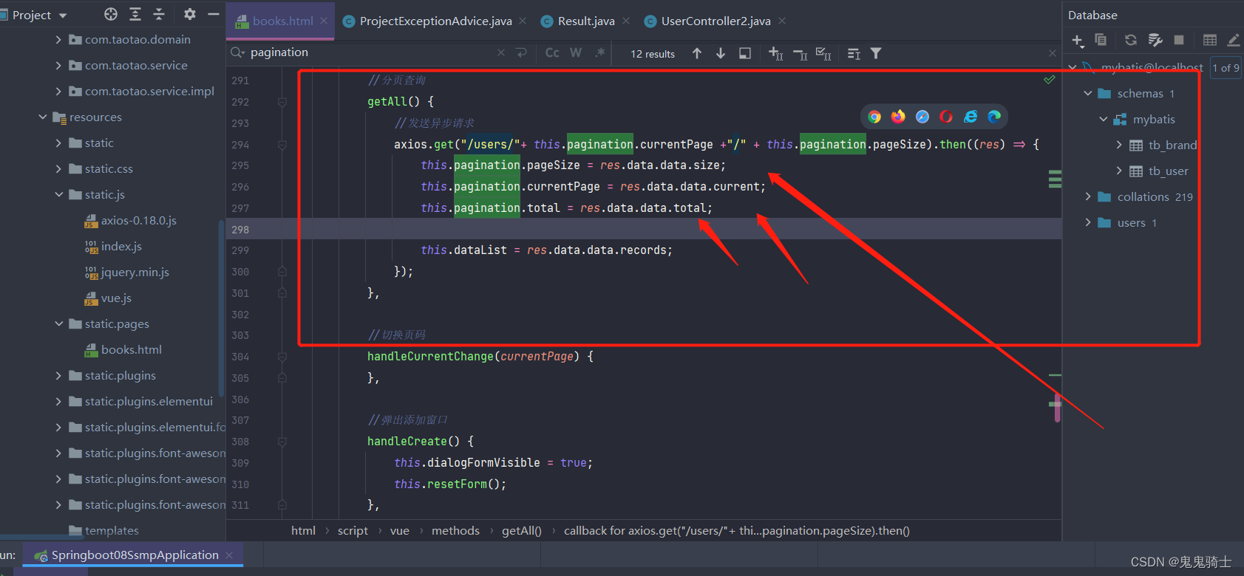The width and height of the screenshot is (1244, 576).
Task: Toggle code folding at line 292
Action: 282,102
